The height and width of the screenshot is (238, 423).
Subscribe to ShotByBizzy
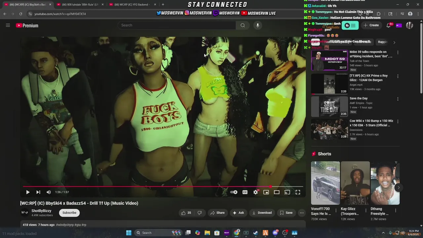[x=69, y=213]
